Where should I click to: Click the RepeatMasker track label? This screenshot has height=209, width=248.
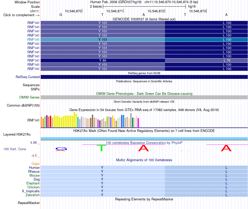click(x=29, y=203)
